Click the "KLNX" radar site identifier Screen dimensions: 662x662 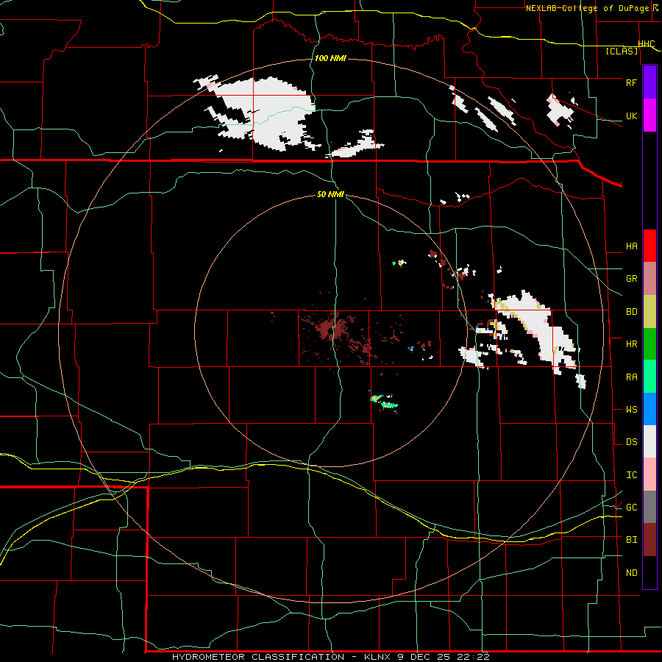point(377,657)
